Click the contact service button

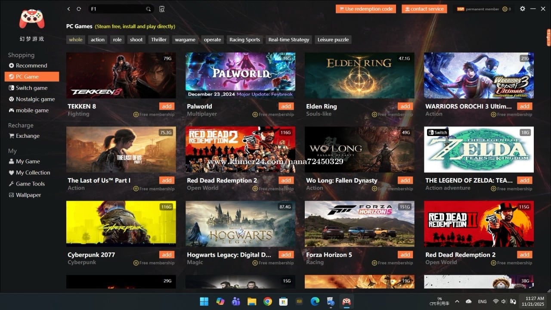(424, 9)
